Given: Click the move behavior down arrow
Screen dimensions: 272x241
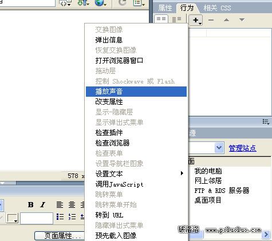Looking at the screenshot, I should [x=242, y=20].
